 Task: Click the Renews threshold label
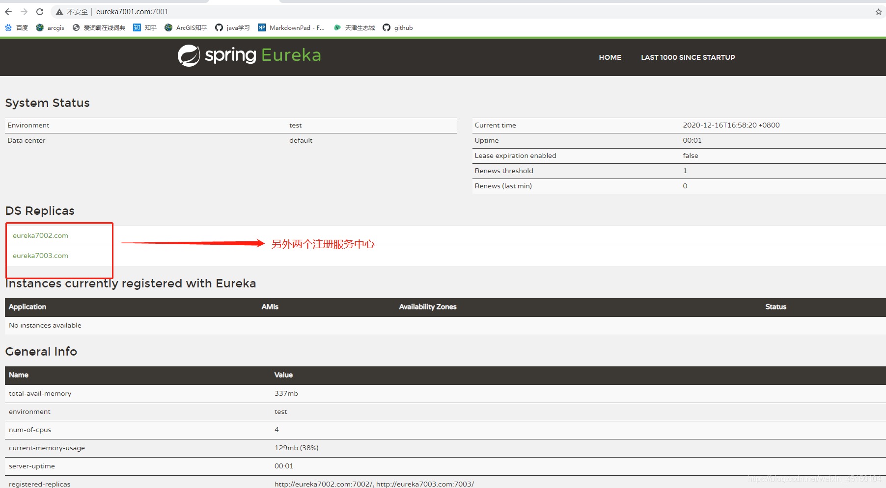(x=504, y=171)
